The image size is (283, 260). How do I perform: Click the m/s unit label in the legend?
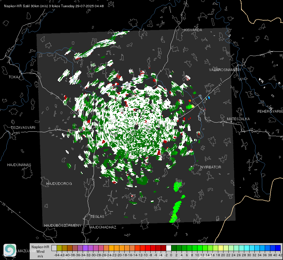coord(40,256)
